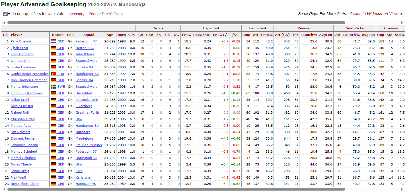Click the Netherlands flag for Pelle Boevink

[x=54, y=41]
